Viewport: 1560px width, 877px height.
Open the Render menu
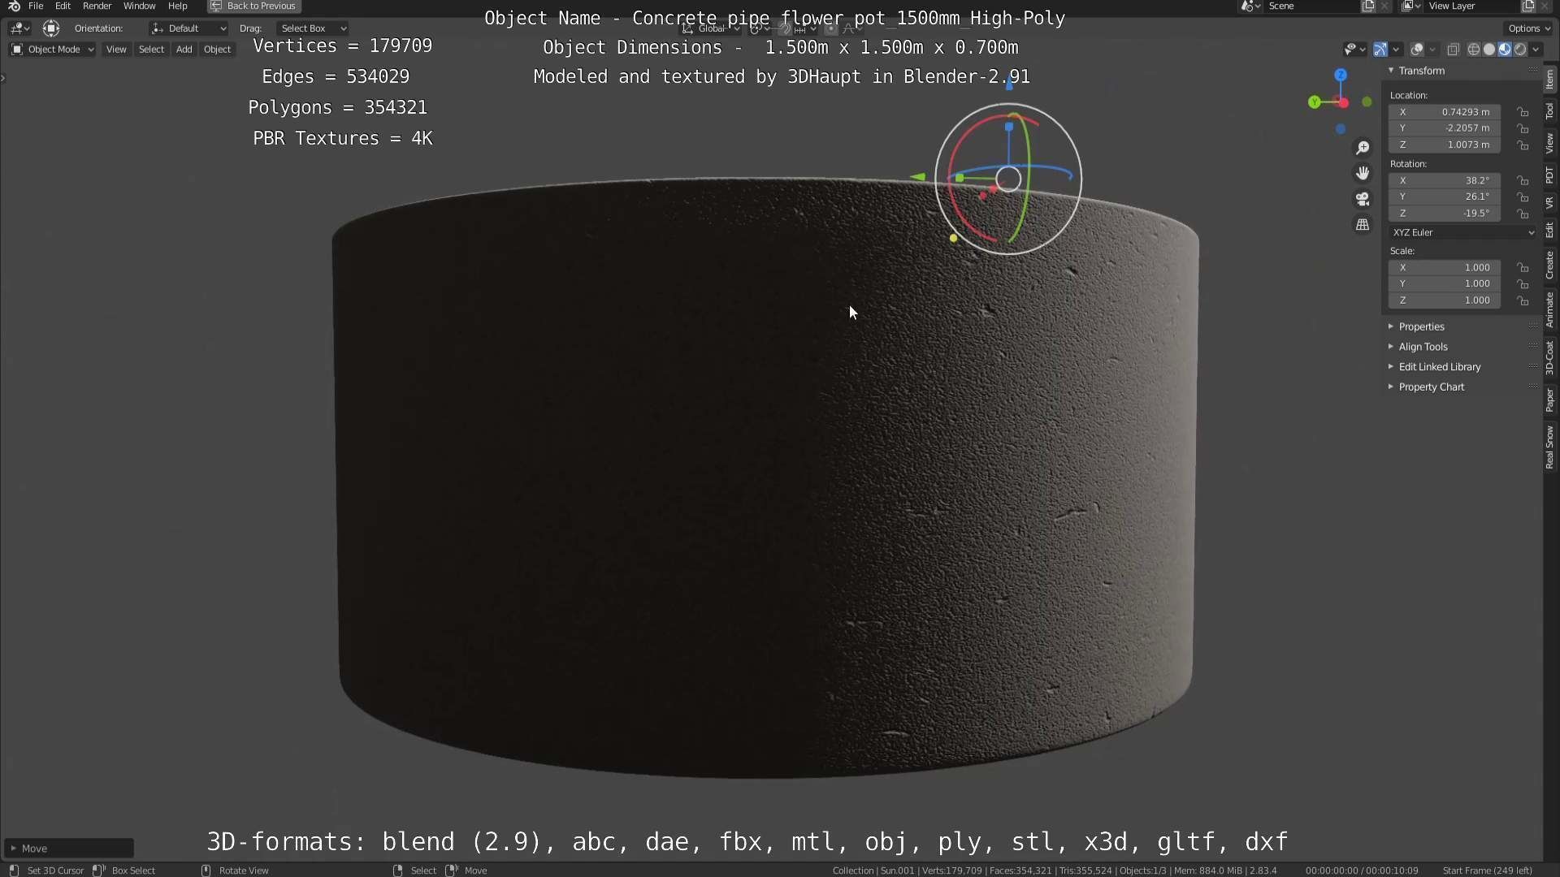[97, 6]
